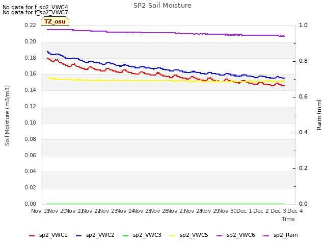Click the 0.00 left axis value

click(31, 204)
